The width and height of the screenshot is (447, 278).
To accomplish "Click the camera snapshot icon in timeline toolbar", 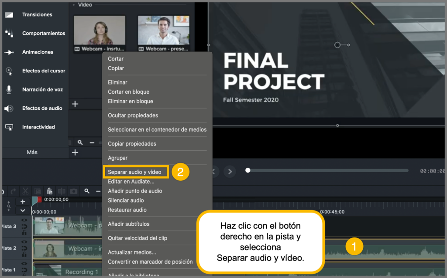I will pos(73,191).
